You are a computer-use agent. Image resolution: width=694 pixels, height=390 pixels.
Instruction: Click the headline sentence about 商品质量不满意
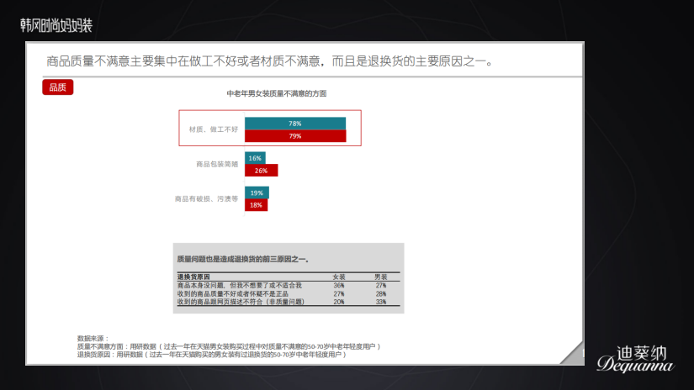(270, 61)
